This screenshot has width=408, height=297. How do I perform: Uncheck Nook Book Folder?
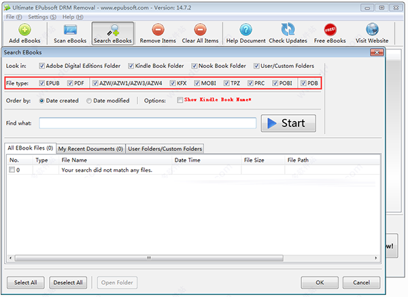pos(194,66)
